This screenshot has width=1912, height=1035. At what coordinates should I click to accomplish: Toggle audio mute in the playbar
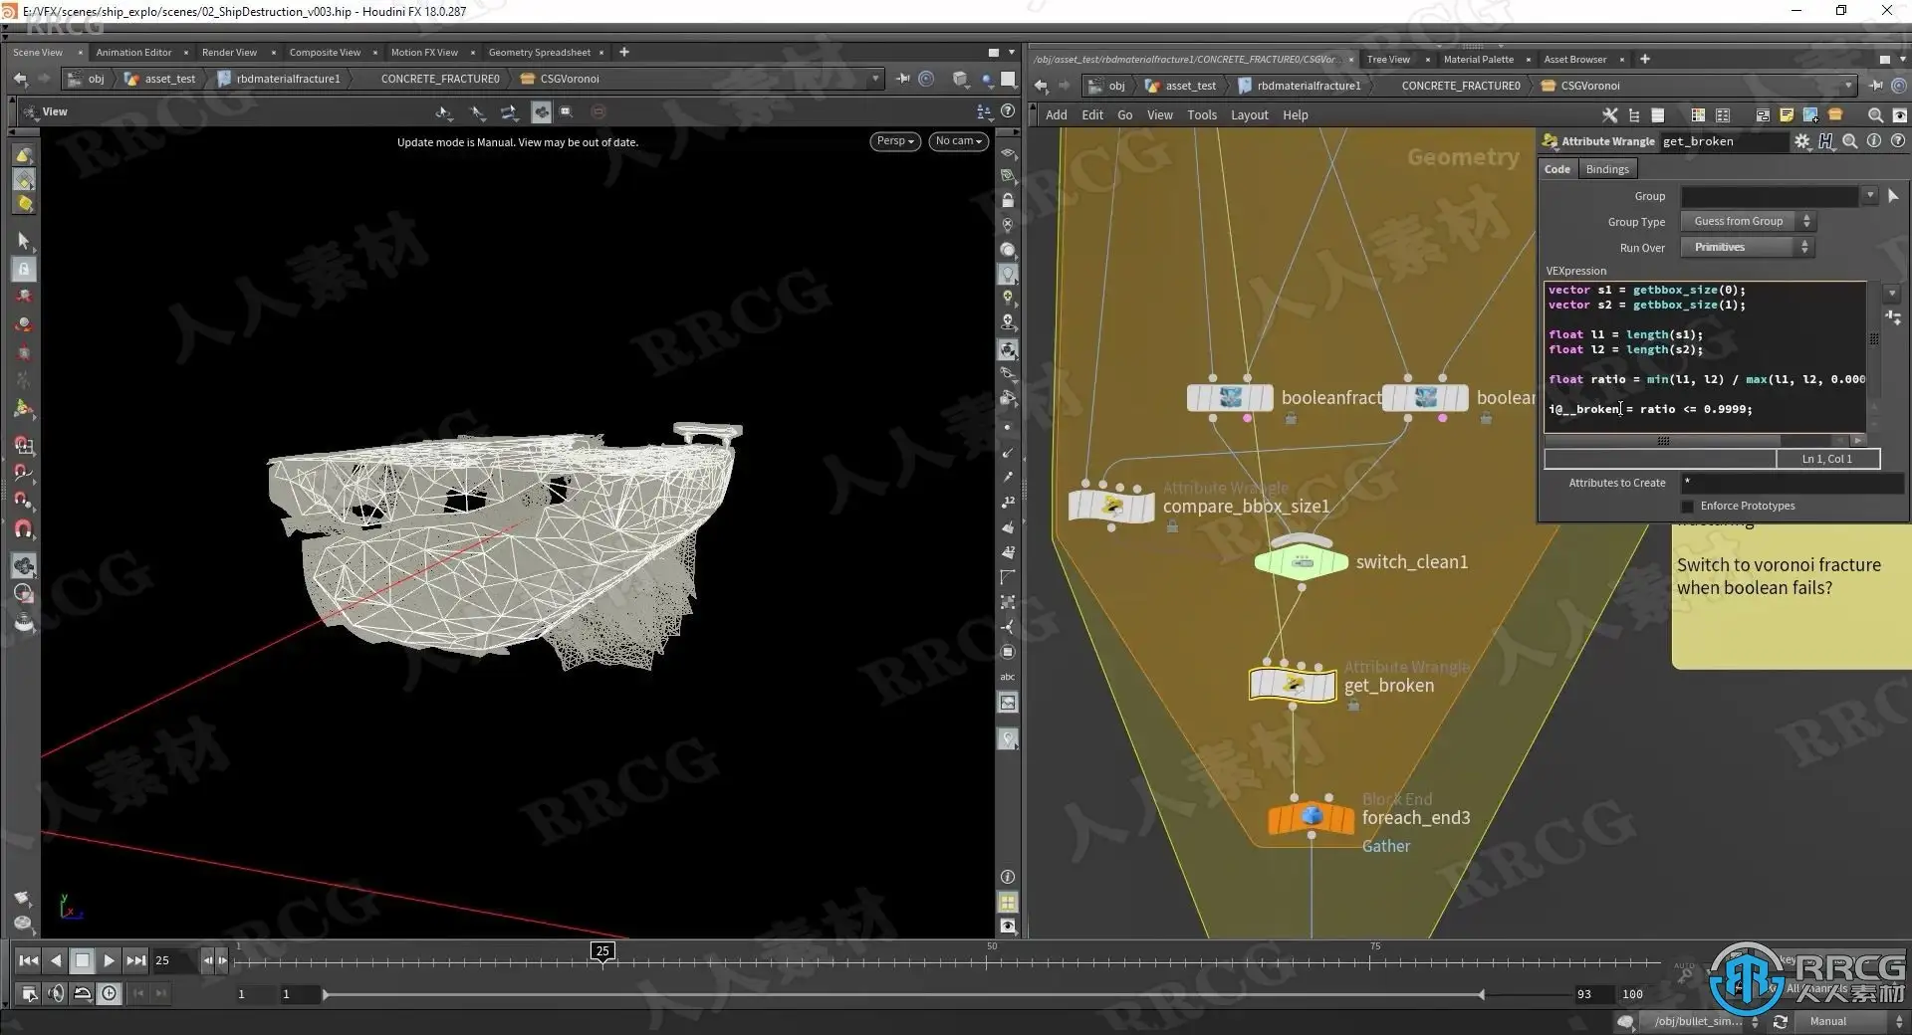pyautogui.click(x=56, y=993)
